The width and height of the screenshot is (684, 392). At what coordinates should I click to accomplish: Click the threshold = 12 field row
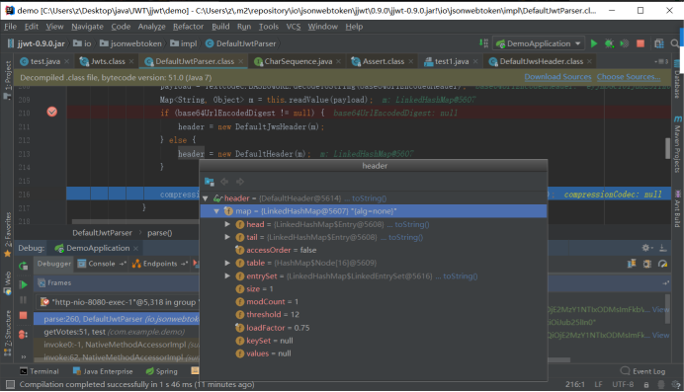coord(374,314)
